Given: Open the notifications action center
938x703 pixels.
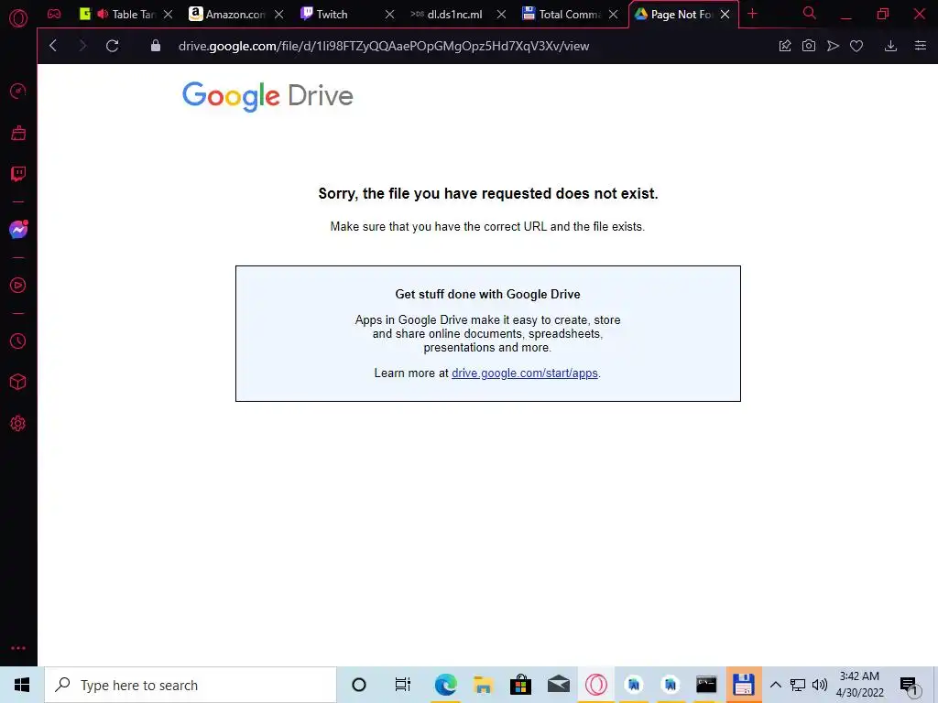Looking at the screenshot, I should point(909,685).
